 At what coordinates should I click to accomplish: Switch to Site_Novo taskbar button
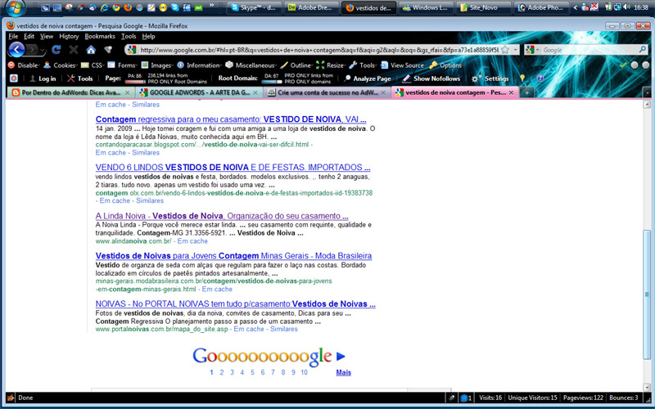click(483, 7)
